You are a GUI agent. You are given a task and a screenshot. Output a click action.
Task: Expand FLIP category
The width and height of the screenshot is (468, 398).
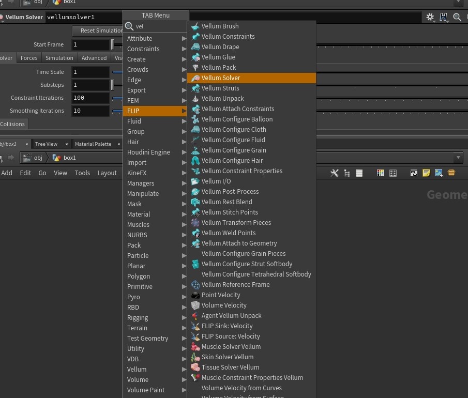(x=155, y=111)
